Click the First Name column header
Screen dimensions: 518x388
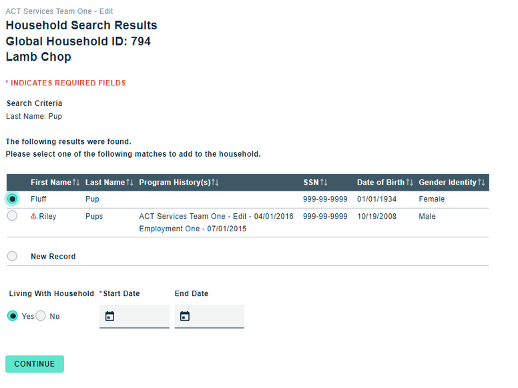click(50, 183)
